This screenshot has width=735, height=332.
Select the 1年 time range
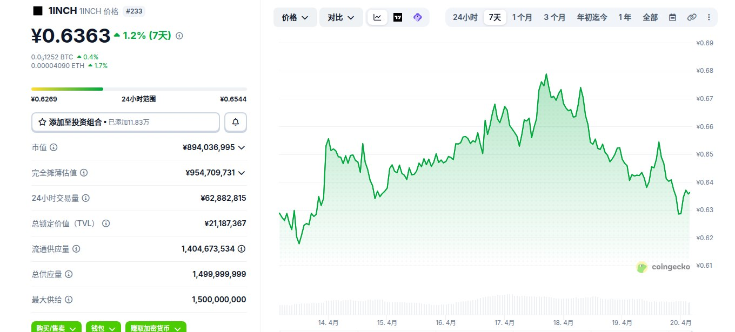(625, 17)
